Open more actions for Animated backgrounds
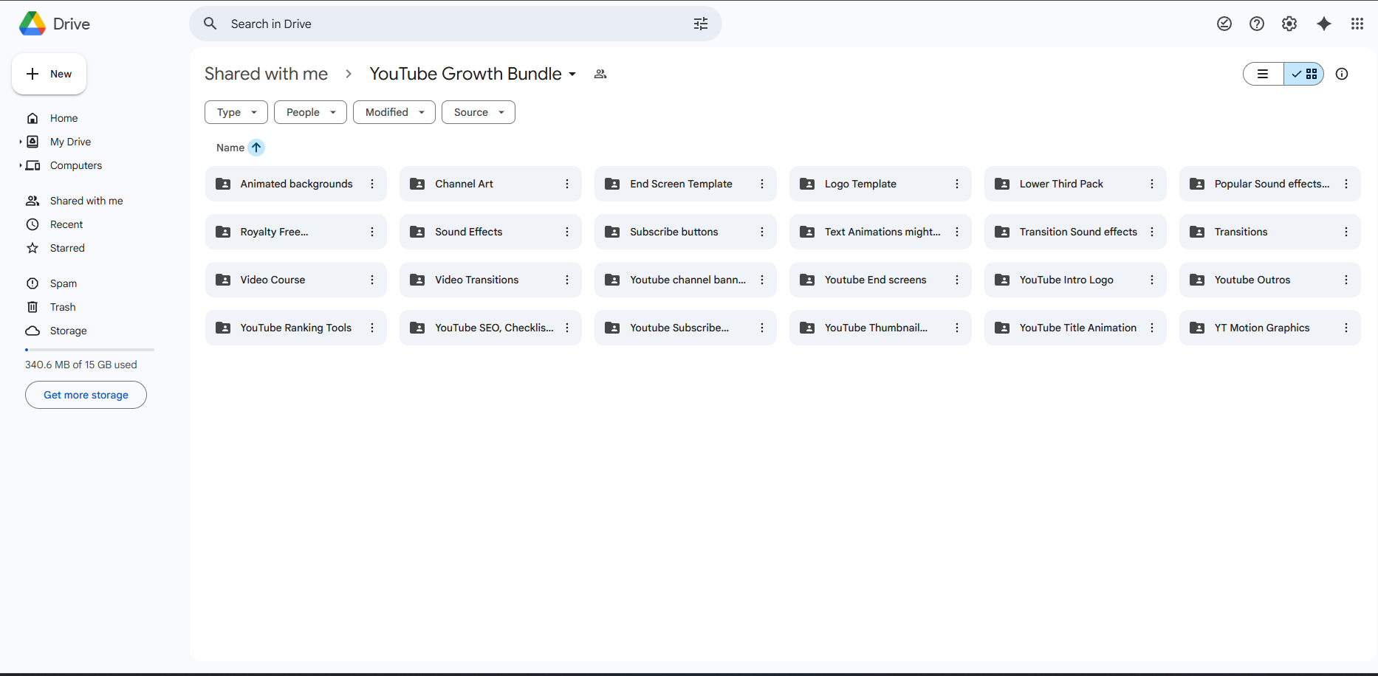Image resolution: width=1378 pixels, height=676 pixels. pos(372,184)
